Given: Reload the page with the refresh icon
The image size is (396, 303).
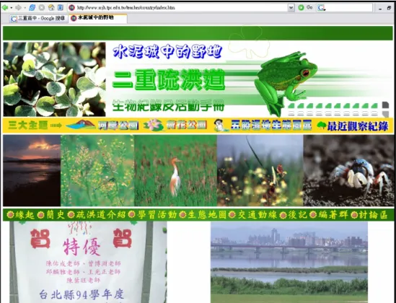Looking at the screenshot, I should coord(32,7).
